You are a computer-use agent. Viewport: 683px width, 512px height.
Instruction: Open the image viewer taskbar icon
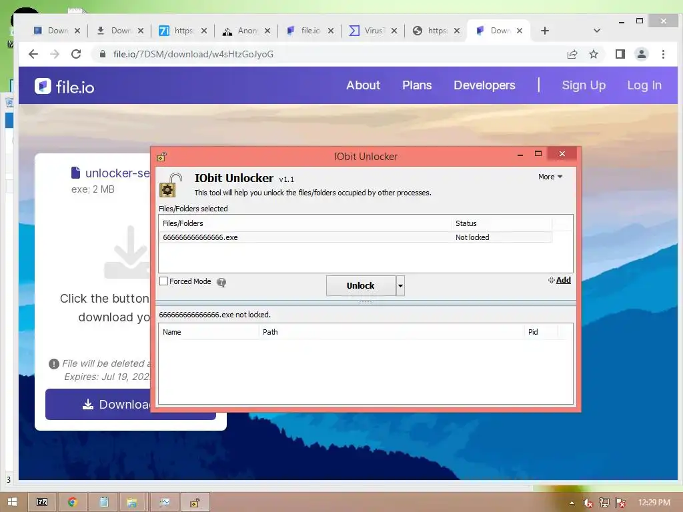164,502
